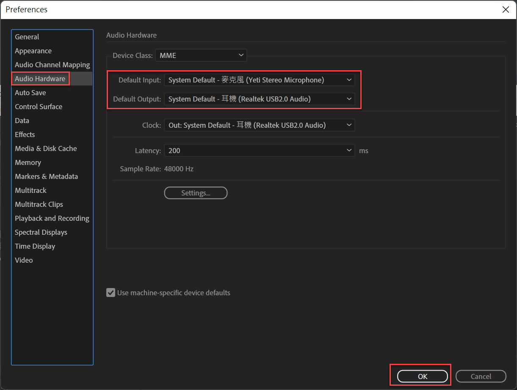Open the Default Output device dropdown
517x390 pixels.
260,99
